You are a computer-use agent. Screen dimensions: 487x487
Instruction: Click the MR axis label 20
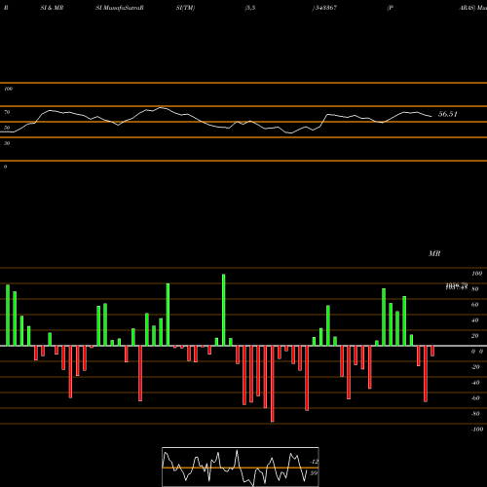point(474,336)
